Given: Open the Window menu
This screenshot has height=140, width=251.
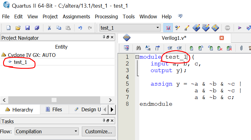Looking at the screenshot, I should pos(148,17).
